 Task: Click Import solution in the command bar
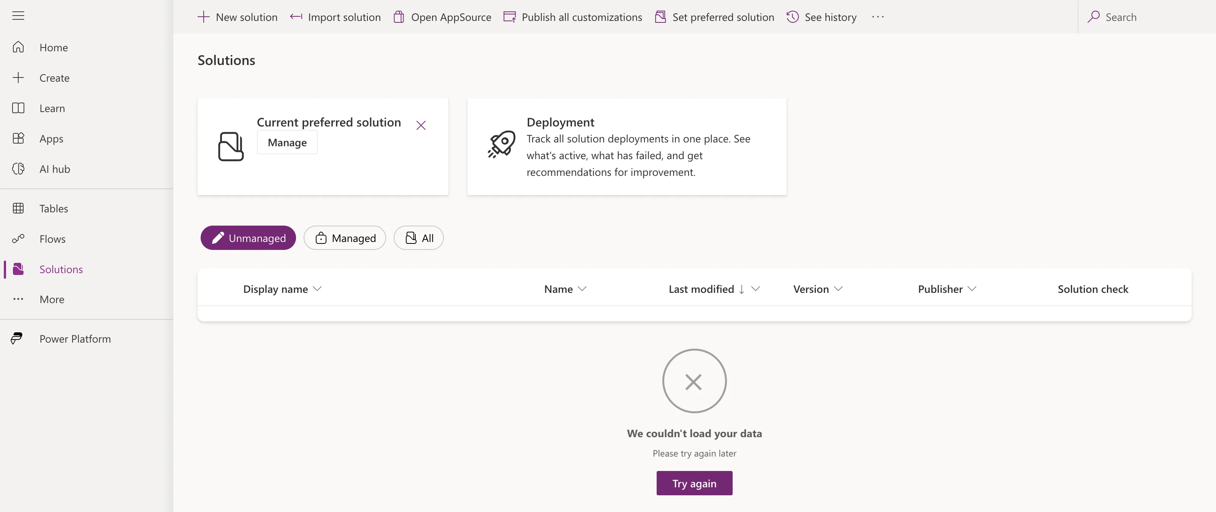pos(335,17)
